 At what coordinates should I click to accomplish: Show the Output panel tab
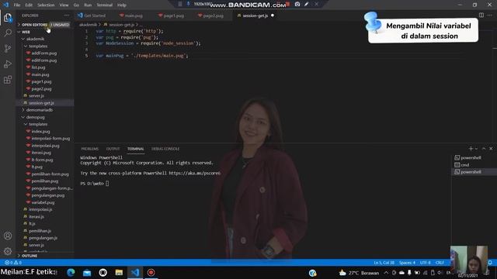click(113, 149)
